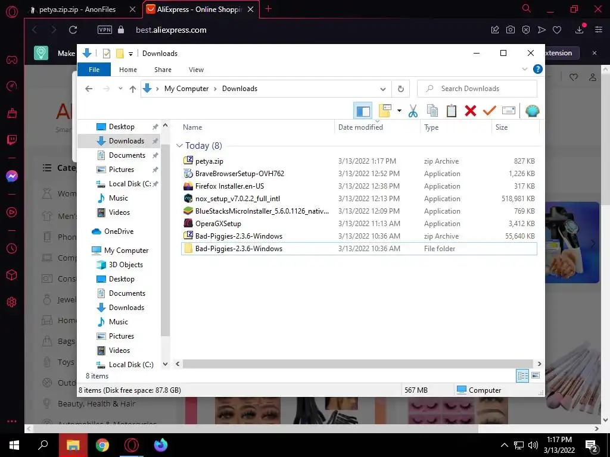Sort by Type column header

431,127
